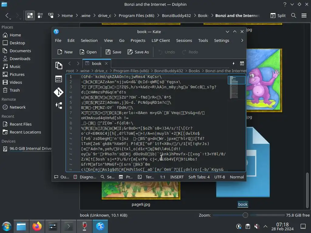Adjust the Dolphin Zoom slider handle
311x233 pixels.
(x=245, y=215)
